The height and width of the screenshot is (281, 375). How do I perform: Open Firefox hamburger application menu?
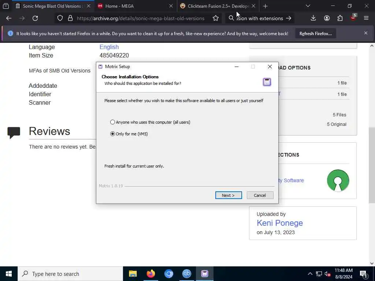tap(366, 18)
